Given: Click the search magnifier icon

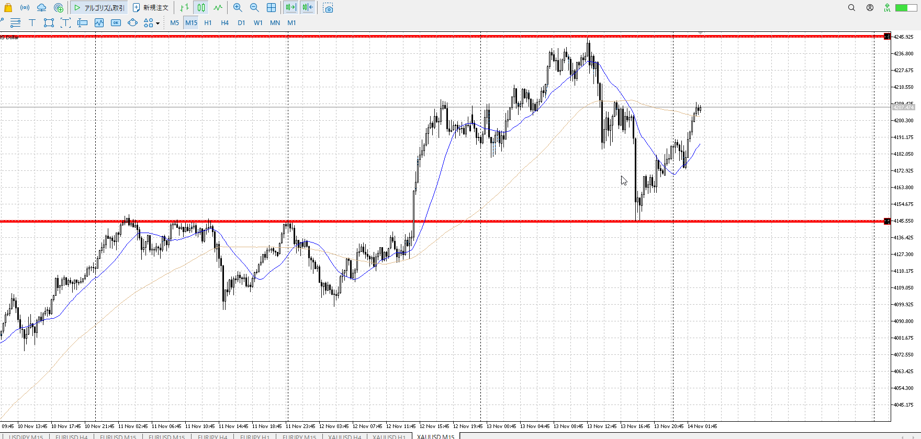Looking at the screenshot, I should pos(851,8).
